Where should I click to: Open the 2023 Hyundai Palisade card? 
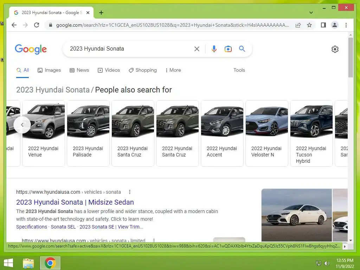88,133
